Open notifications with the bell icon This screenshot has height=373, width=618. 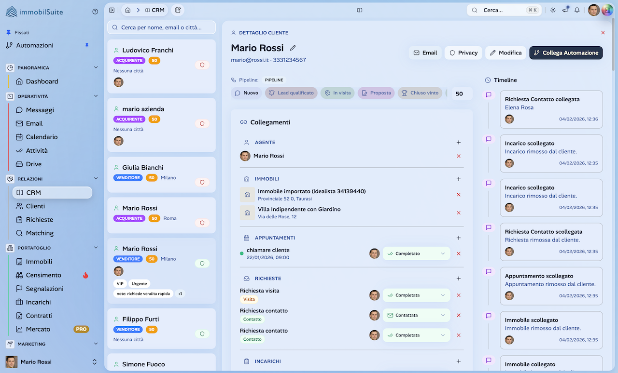tap(576, 9)
